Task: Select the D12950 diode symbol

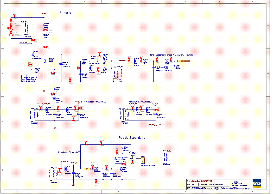Action: coord(66,169)
